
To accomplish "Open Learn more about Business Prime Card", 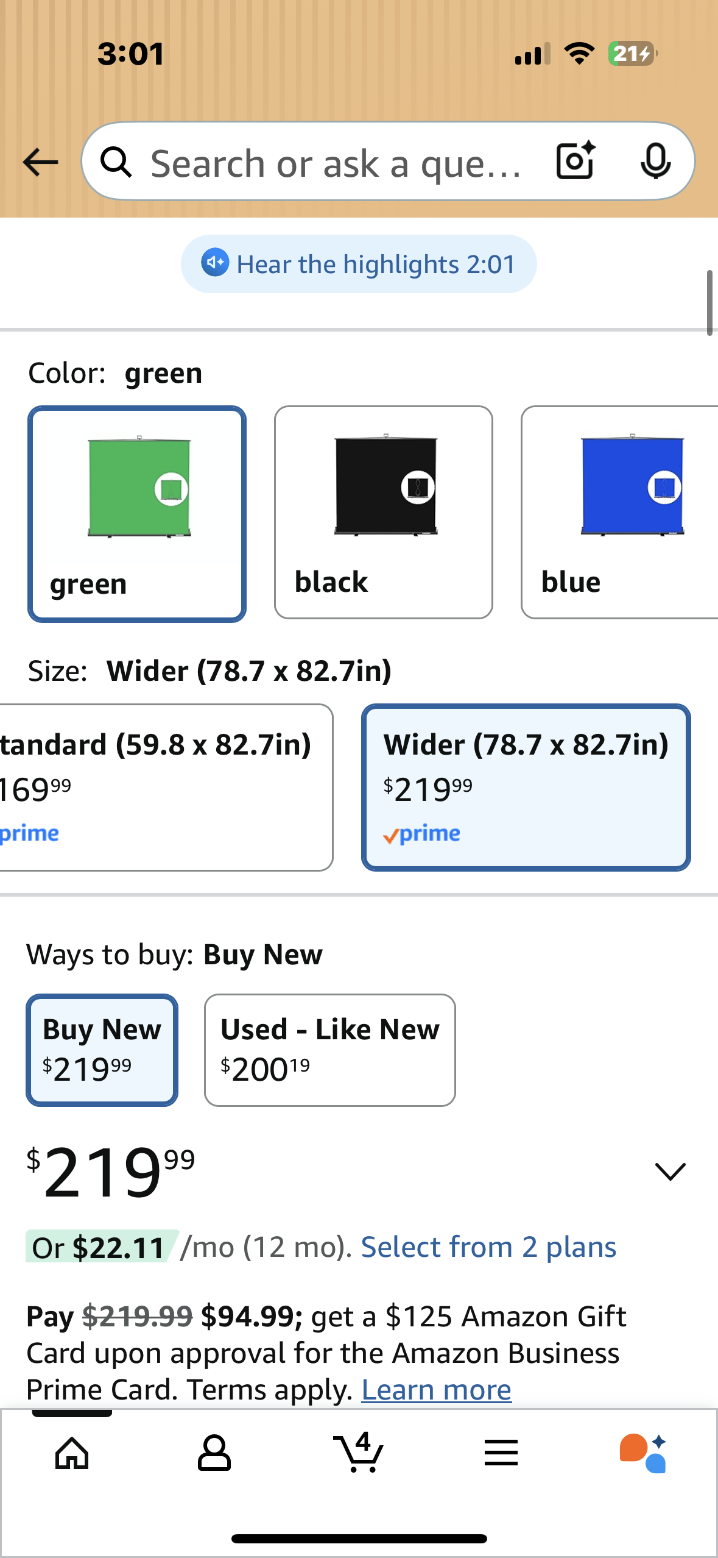I will [436, 1390].
